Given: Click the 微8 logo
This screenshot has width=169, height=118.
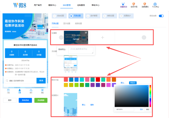Looking at the screenshot, I should click(20, 5).
